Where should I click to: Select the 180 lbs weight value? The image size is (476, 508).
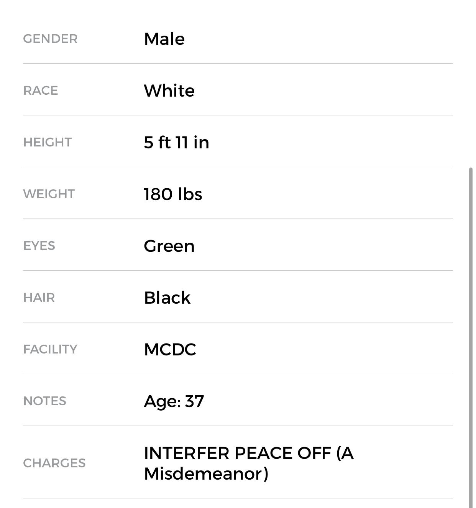tap(173, 194)
